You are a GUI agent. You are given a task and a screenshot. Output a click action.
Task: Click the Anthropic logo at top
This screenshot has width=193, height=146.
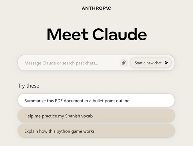96,8
